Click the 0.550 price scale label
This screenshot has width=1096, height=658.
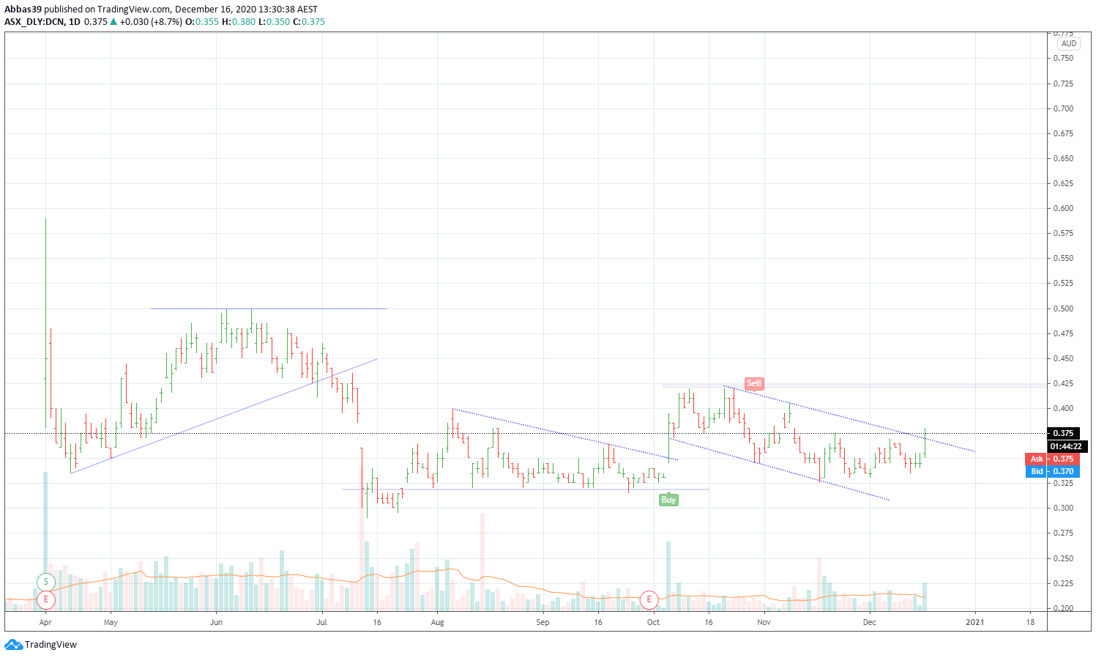click(x=1063, y=258)
